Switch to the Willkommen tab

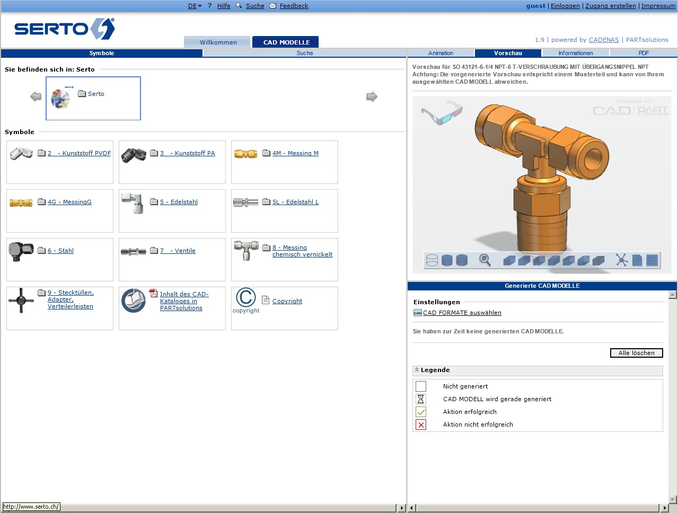(x=218, y=42)
